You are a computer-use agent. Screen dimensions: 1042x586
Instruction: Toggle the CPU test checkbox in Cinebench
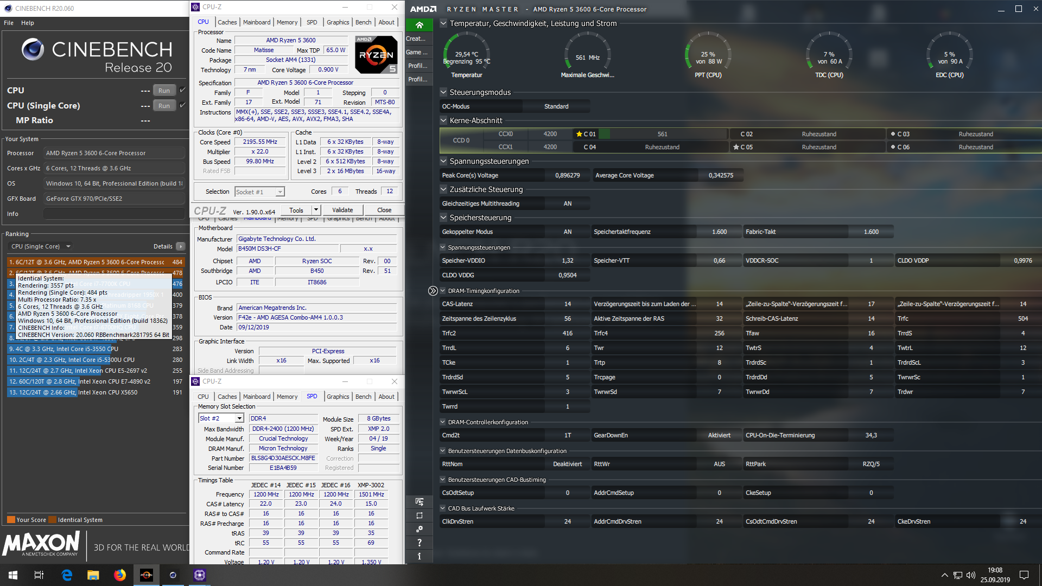pos(183,90)
